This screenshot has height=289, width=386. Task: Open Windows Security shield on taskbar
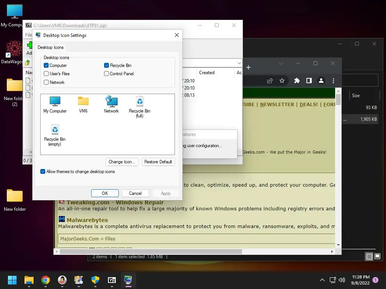point(95,280)
